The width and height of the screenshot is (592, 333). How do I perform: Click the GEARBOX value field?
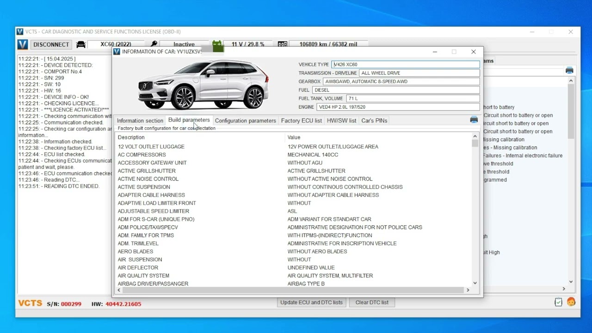[401, 81]
